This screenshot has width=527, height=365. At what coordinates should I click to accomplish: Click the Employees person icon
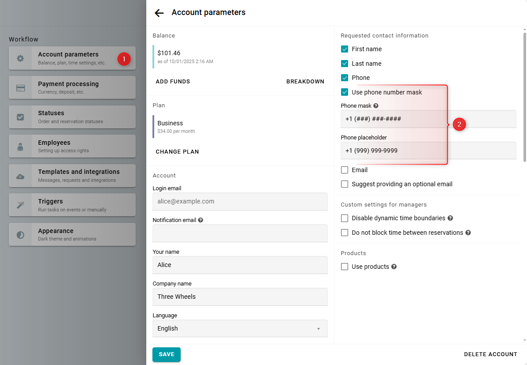(20, 147)
